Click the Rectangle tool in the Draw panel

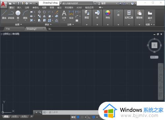pyautogui.click(x=32, y=12)
